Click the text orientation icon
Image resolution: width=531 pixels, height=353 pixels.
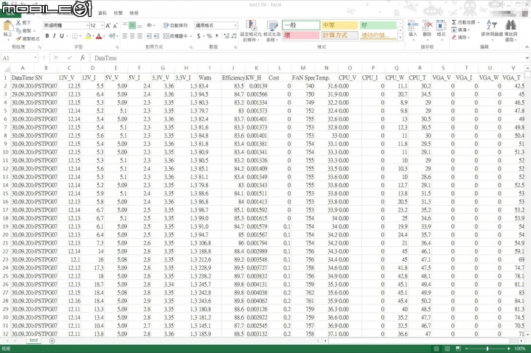149,25
